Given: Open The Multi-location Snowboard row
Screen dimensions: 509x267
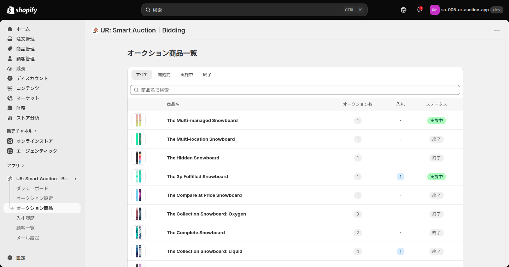Looking at the screenshot, I should (295, 139).
